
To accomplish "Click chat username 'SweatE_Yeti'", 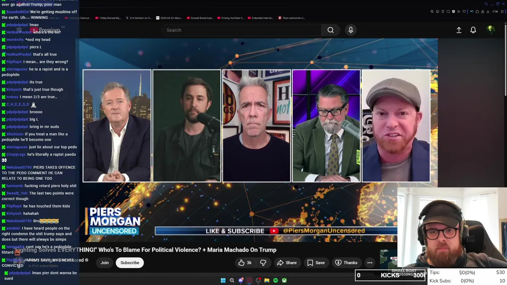I will tap(17, 193).
